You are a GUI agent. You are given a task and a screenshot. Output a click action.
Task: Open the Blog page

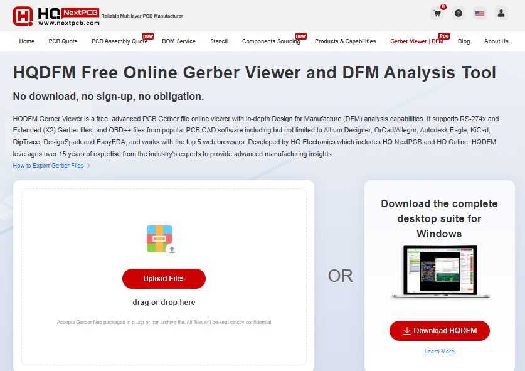point(464,41)
